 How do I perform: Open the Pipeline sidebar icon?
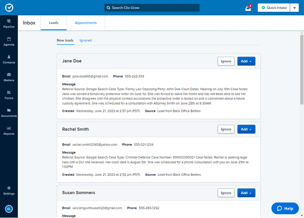pos(9,21)
